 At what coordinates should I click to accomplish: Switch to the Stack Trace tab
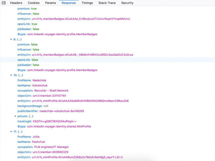tap(107, 3)
